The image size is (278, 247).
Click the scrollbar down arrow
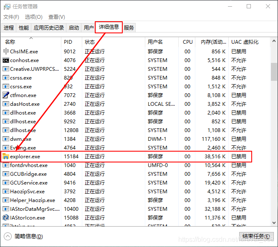coord(274,222)
